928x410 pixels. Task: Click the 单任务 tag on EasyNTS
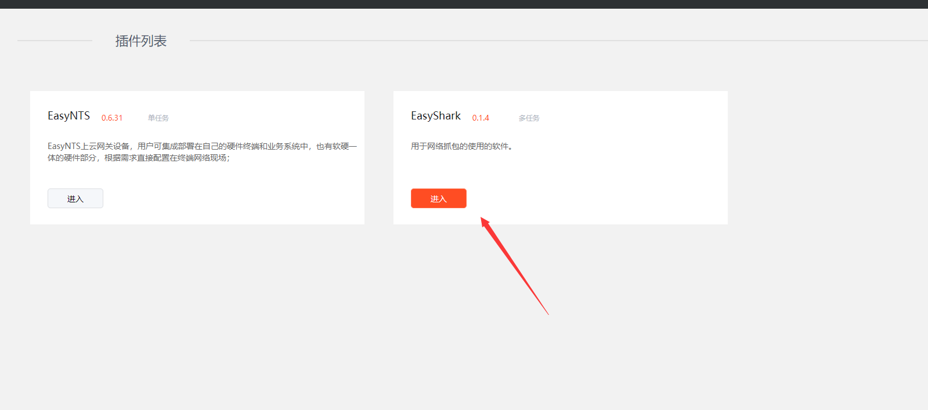[158, 118]
